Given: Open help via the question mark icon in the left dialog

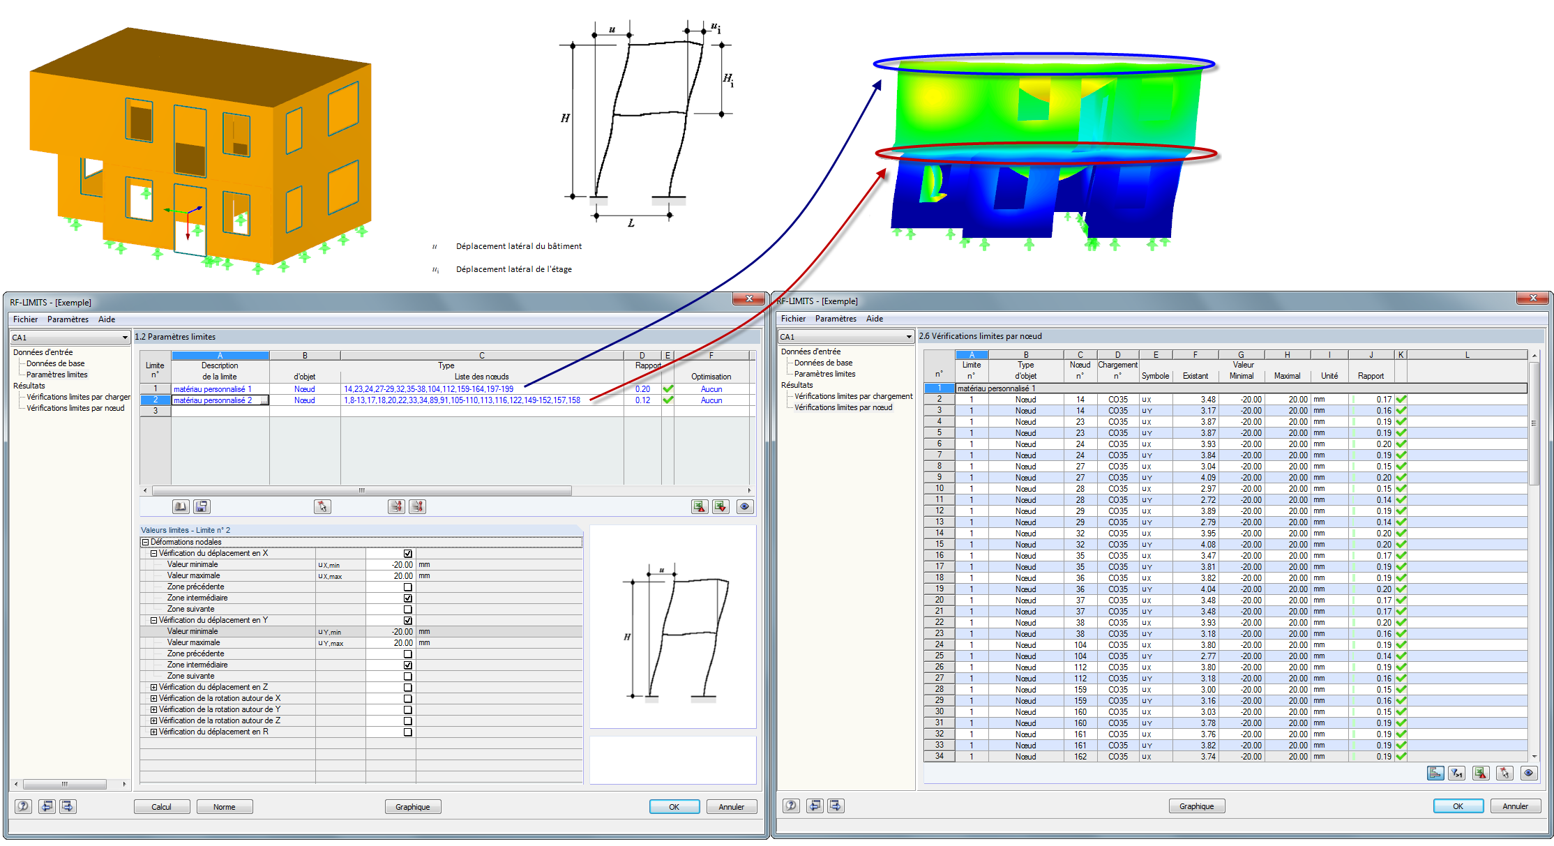Looking at the screenshot, I should [x=23, y=806].
